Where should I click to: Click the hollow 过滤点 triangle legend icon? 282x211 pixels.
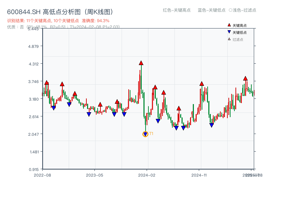[x=228, y=39]
